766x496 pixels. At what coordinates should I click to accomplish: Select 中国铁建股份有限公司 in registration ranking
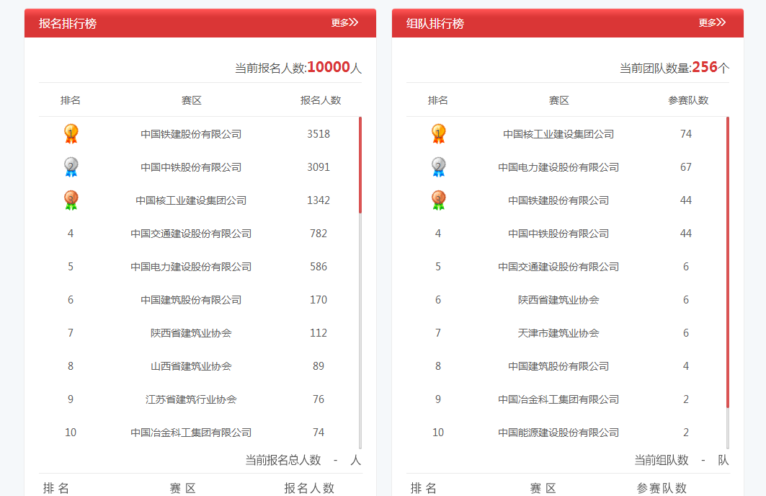[x=191, y=134]
